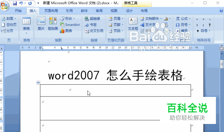Open 剪贴画 clip art
Screen dimensions: 224x132
click(53, 24)
